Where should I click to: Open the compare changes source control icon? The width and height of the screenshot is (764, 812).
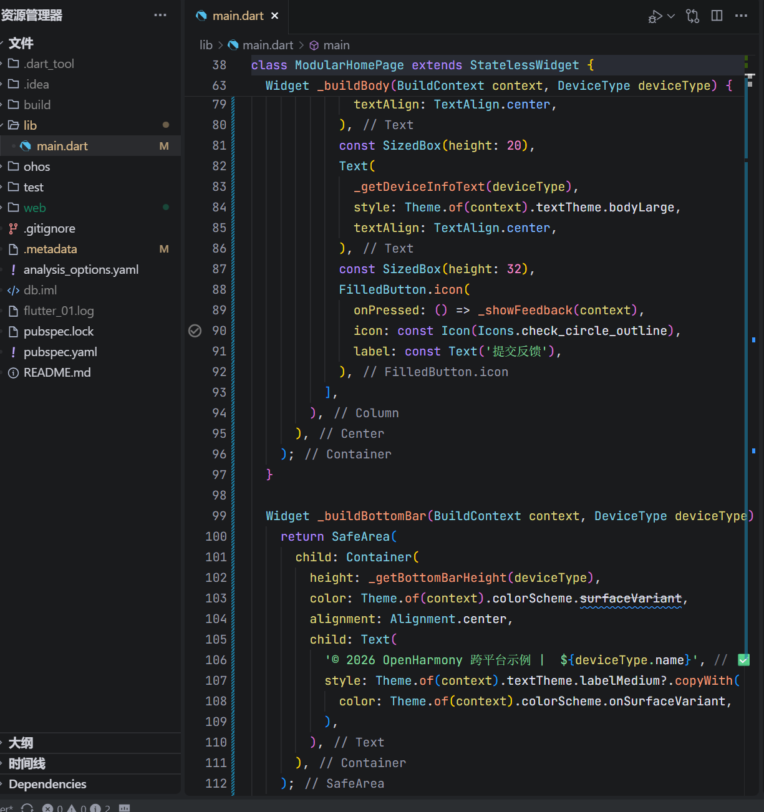pyautogui.click(x=692, y=16)
